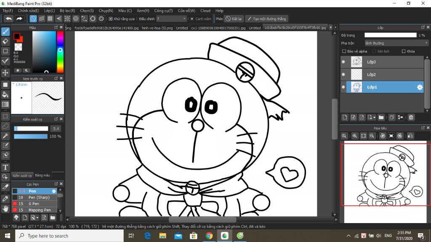Image resolution: width=431 pixels, height=242 pixels.
Task: Click the black foreground color swatch
Action: pyautogui.click(x=16, y=36)
